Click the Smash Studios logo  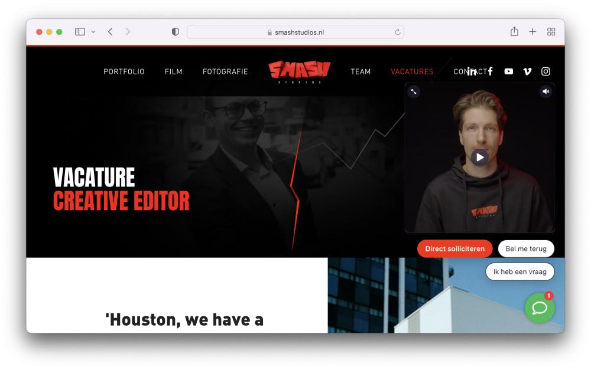(x=299, y=71)
